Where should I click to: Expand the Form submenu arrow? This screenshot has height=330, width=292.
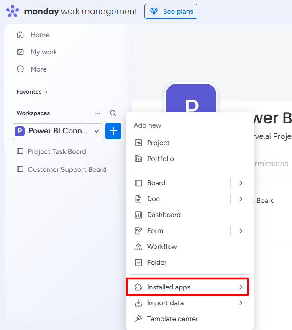click(x=241, y=231)
